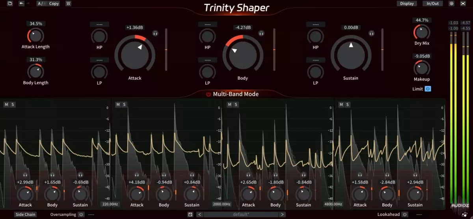Viewport: 473px width, 219px height.
Task: Click band 3 Sustain headphone icon
Action: point(304,174)
